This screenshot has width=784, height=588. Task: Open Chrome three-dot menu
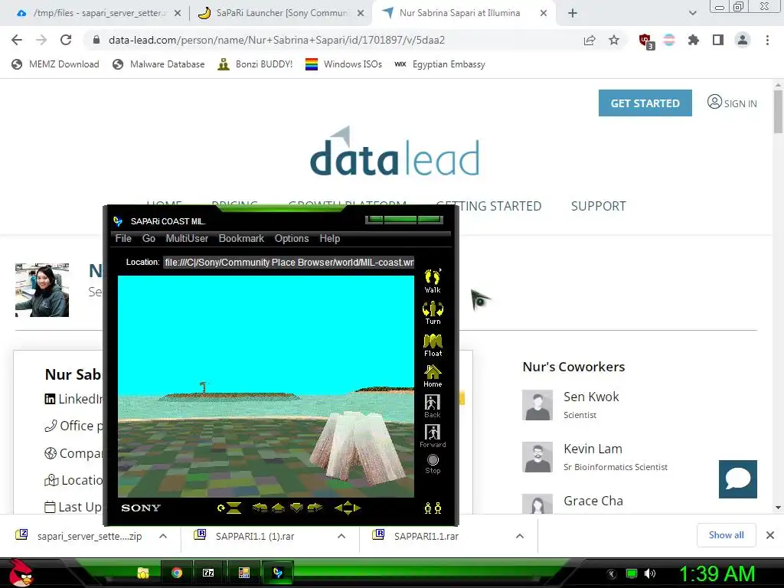pyautogui.click(x=767, y=40)
